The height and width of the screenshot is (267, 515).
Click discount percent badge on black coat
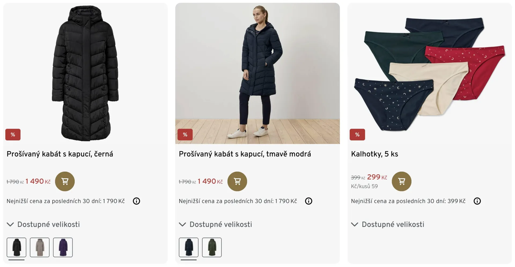(13, 135)
